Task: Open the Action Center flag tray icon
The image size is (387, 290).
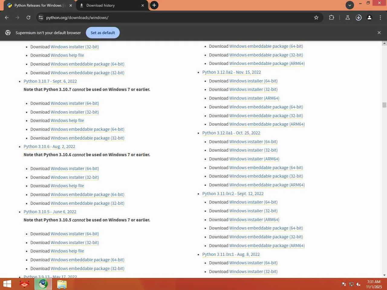Action: [344, 284]
